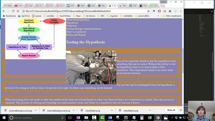Click the scientific method flowchart image
The image size is (215, 121).
36,39
